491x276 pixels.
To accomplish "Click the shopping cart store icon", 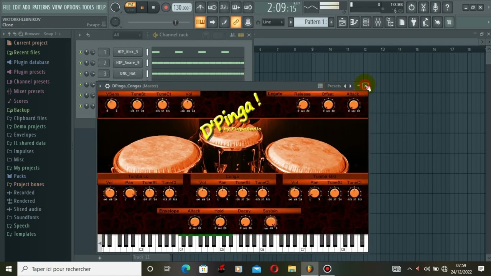I will click(x=449, y=22).
